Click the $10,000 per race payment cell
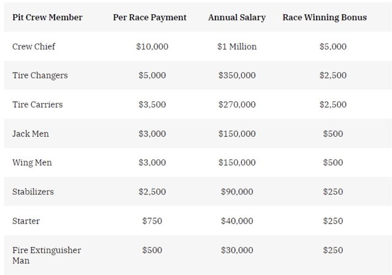 pos(152,46)
